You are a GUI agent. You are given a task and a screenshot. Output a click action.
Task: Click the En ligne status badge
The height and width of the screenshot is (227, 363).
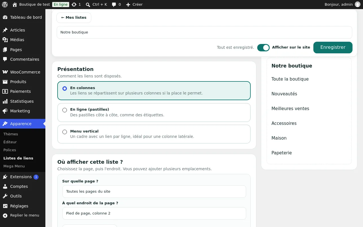pyautogui.click(x=61, y=5)
